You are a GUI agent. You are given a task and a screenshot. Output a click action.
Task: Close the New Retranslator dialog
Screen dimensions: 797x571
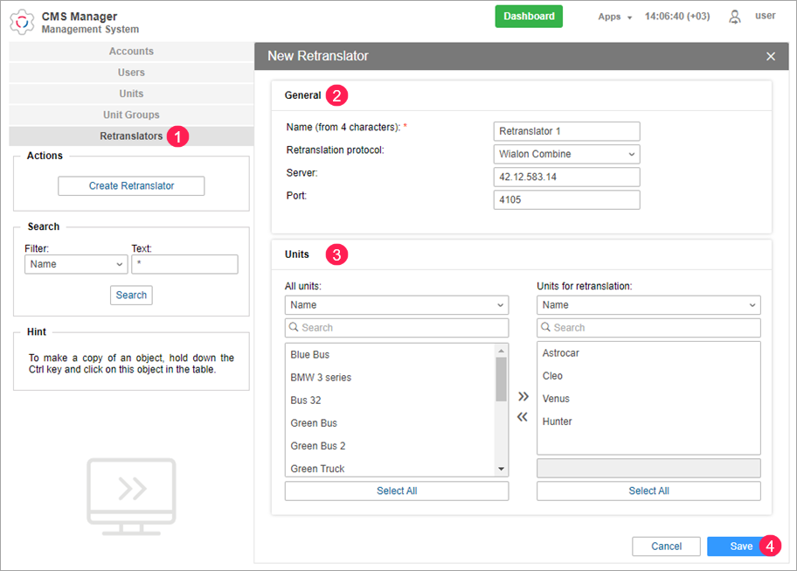coord(770,56)
